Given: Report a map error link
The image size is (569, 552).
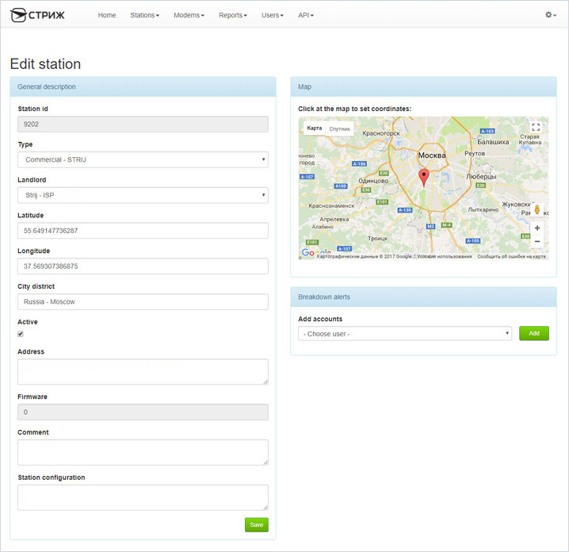Looking at the screenshot, I should (511, 256).
